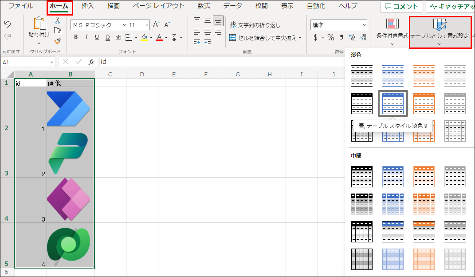
Task: Apply currency $ format
Action: tap(315, 37)
